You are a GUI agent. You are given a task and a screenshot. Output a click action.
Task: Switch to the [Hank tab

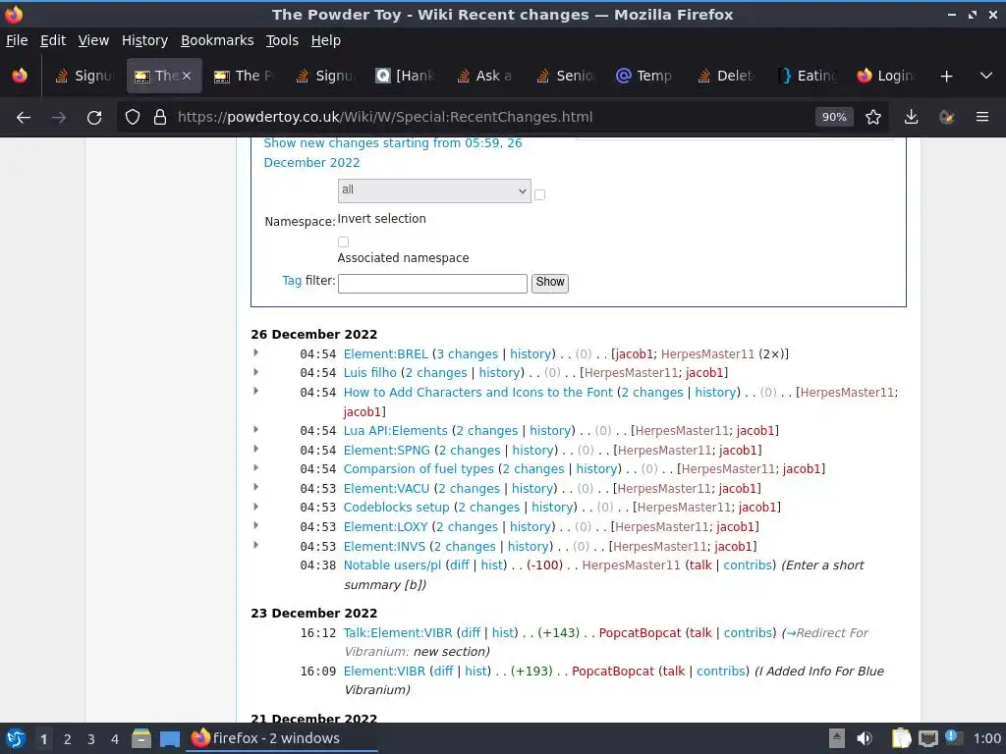405,77
